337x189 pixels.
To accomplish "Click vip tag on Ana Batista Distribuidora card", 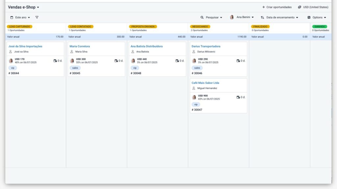I will tap(135, 68).
